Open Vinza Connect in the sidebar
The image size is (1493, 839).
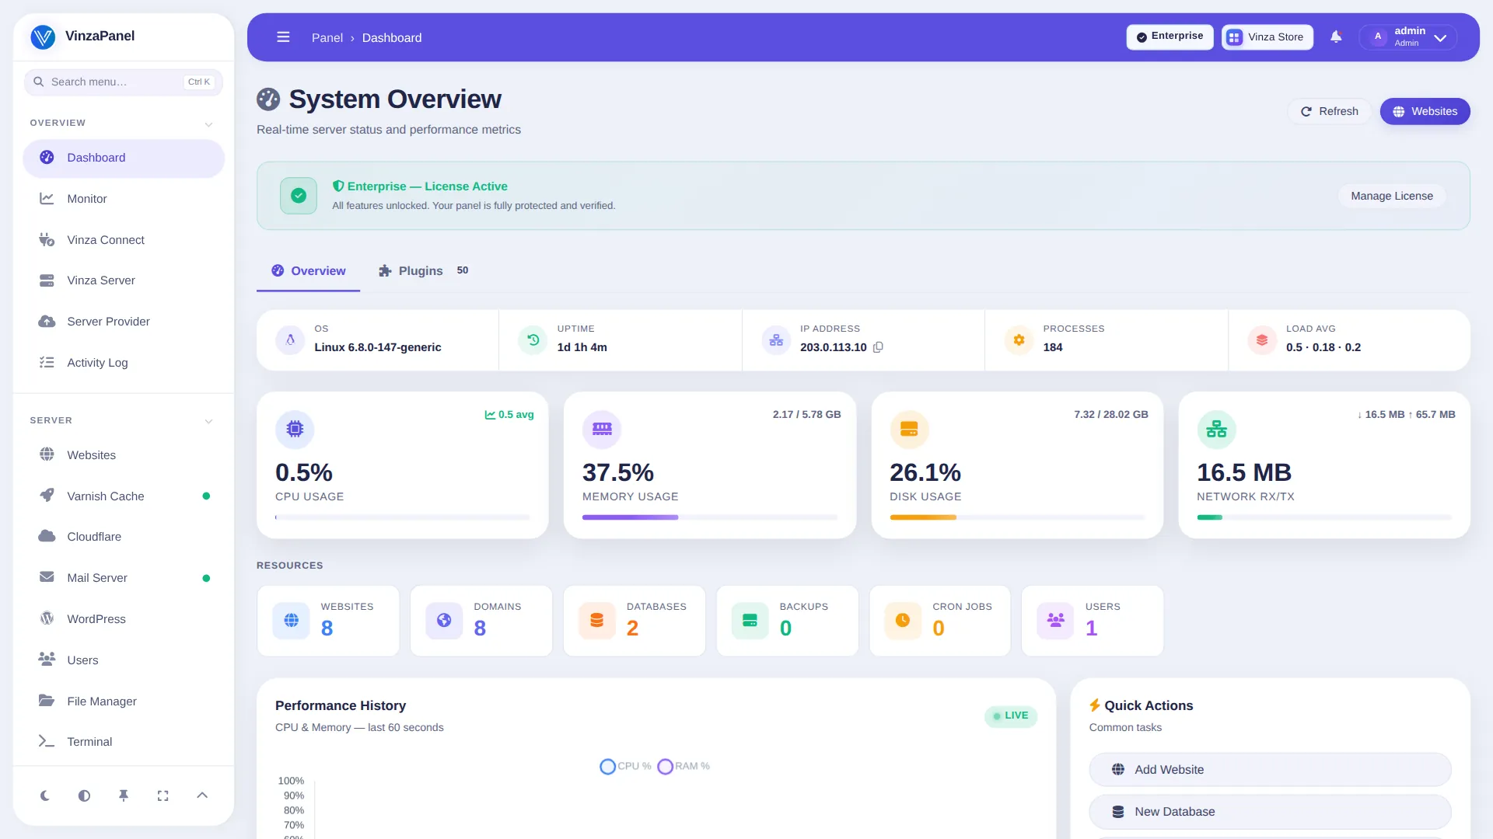124,240
